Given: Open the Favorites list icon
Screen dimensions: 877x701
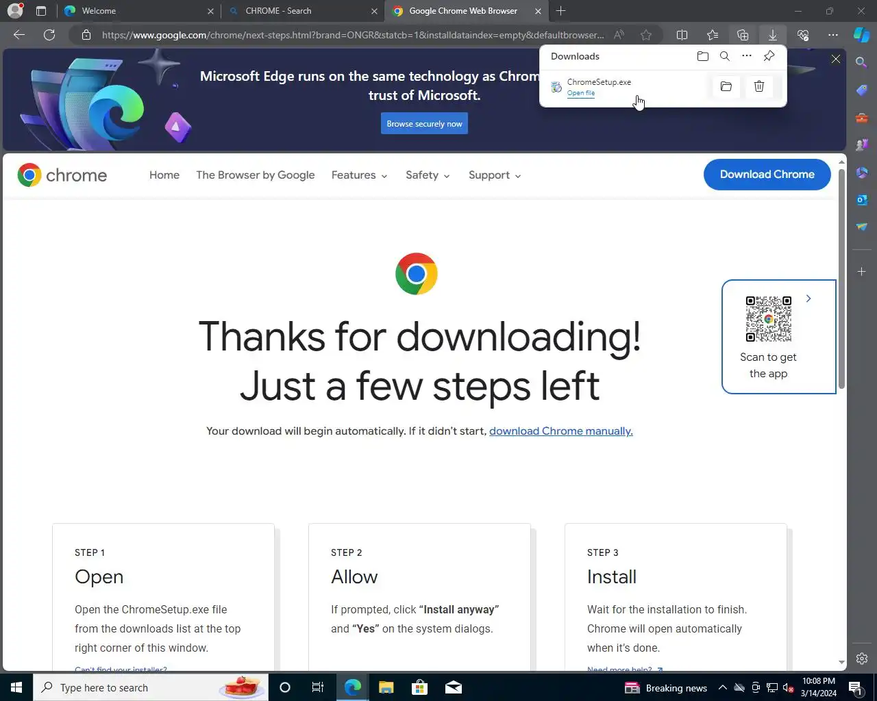Looking at the screenshot, I should click(x=713, y=35).
